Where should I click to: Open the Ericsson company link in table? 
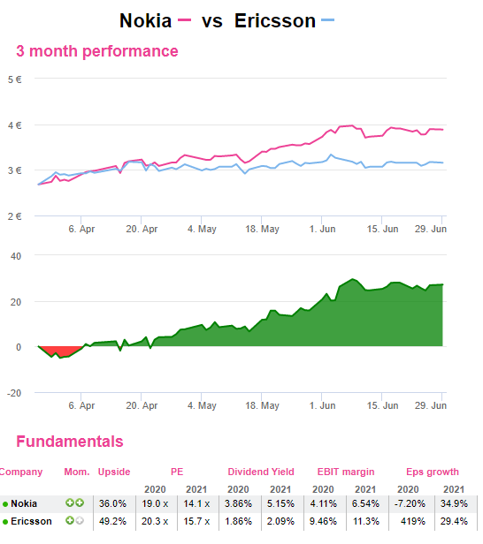pyautogui.click(x=31, y=521)
